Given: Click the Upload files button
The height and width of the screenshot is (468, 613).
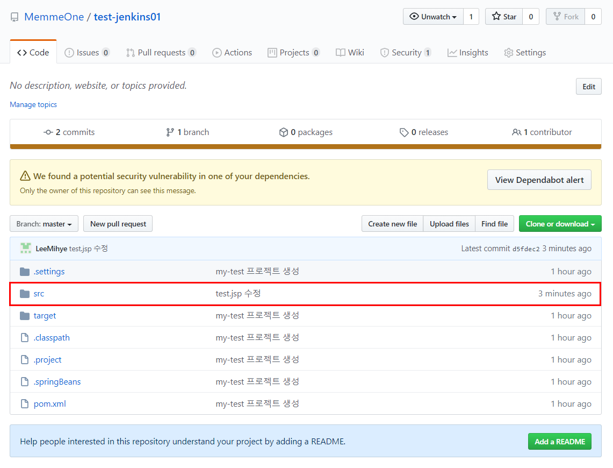Looking at the screenshot, I should (449, 224).
